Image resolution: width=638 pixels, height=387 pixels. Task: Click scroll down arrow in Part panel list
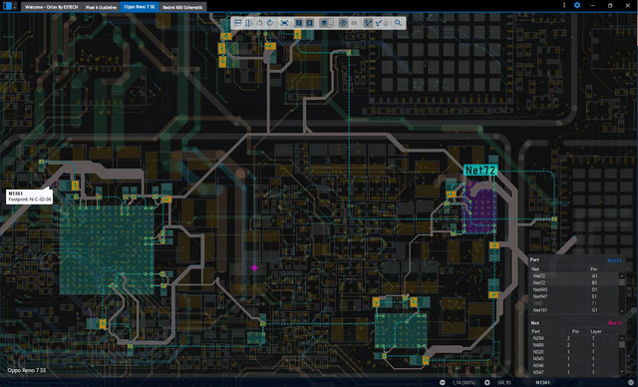pyautogui.click(x=622, y=311)
